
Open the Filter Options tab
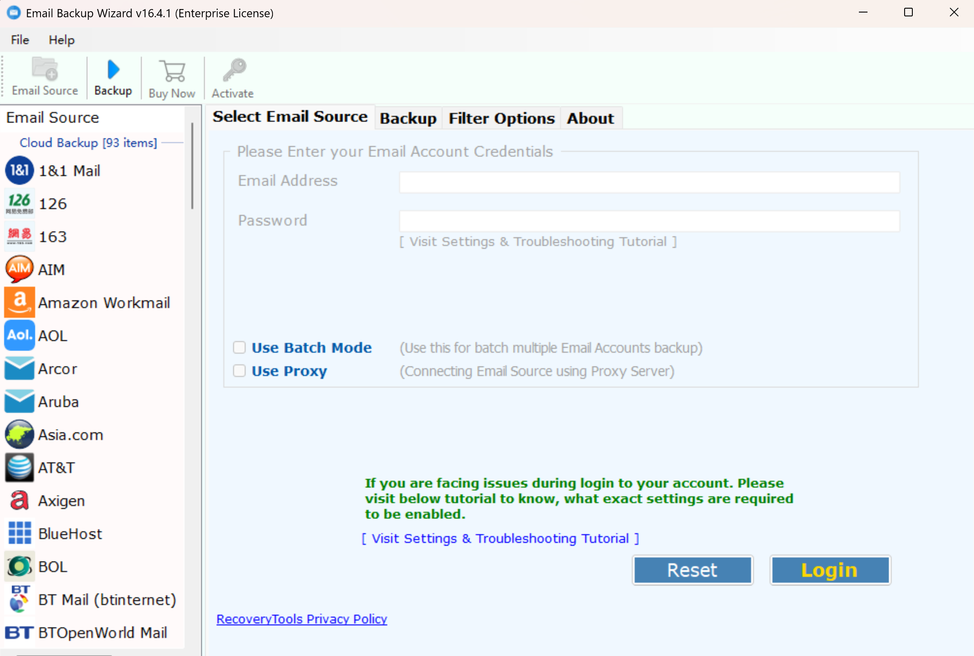[501, 118]
